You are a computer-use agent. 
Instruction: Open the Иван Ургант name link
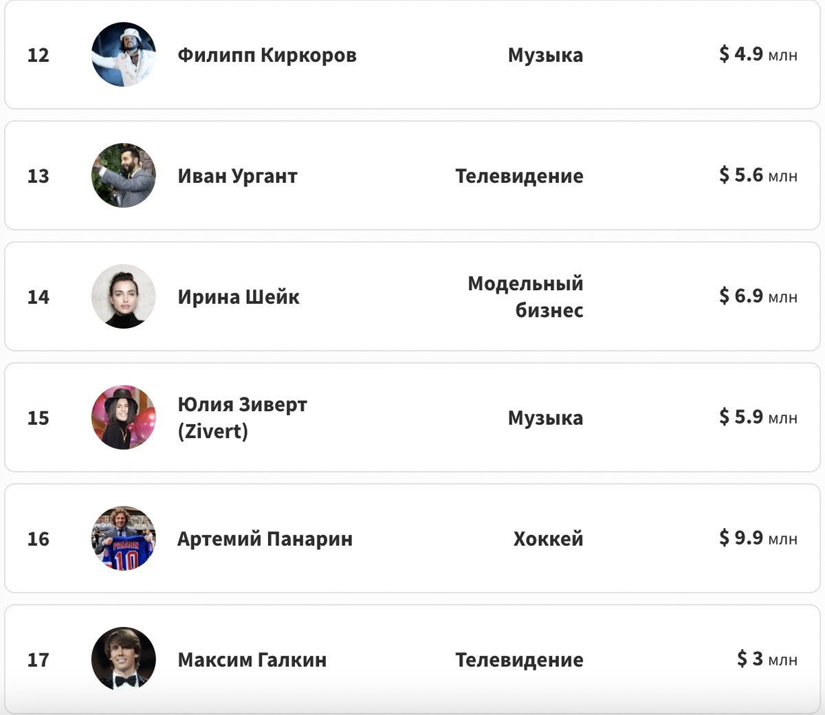point(237,176)
